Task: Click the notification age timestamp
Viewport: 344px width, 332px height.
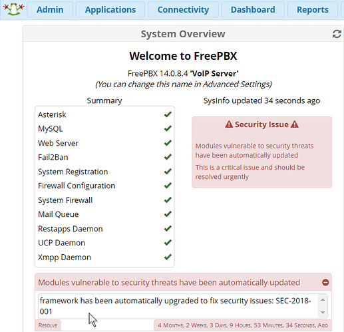Action: pos(243,325)
